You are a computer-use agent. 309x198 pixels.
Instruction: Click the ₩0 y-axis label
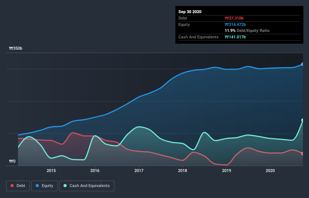[x=12, y=161]
